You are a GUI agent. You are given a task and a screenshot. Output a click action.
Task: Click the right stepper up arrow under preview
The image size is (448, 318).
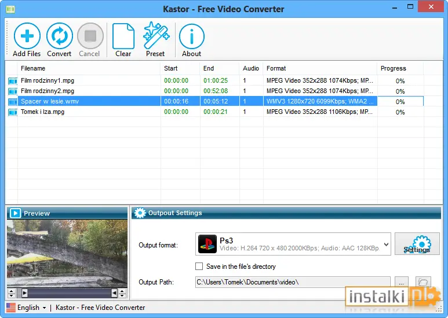click(x=122, y=291)
